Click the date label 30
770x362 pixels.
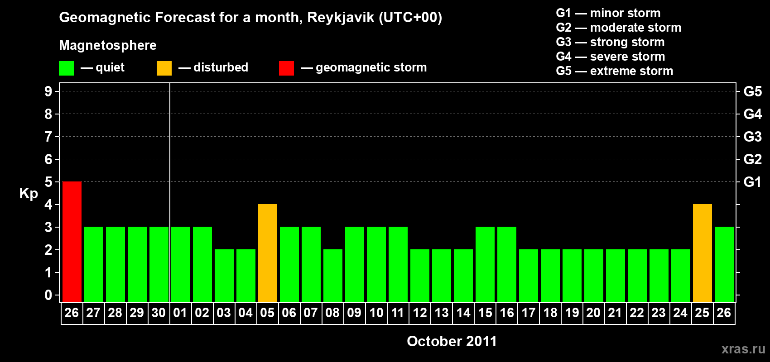[159, 313]
